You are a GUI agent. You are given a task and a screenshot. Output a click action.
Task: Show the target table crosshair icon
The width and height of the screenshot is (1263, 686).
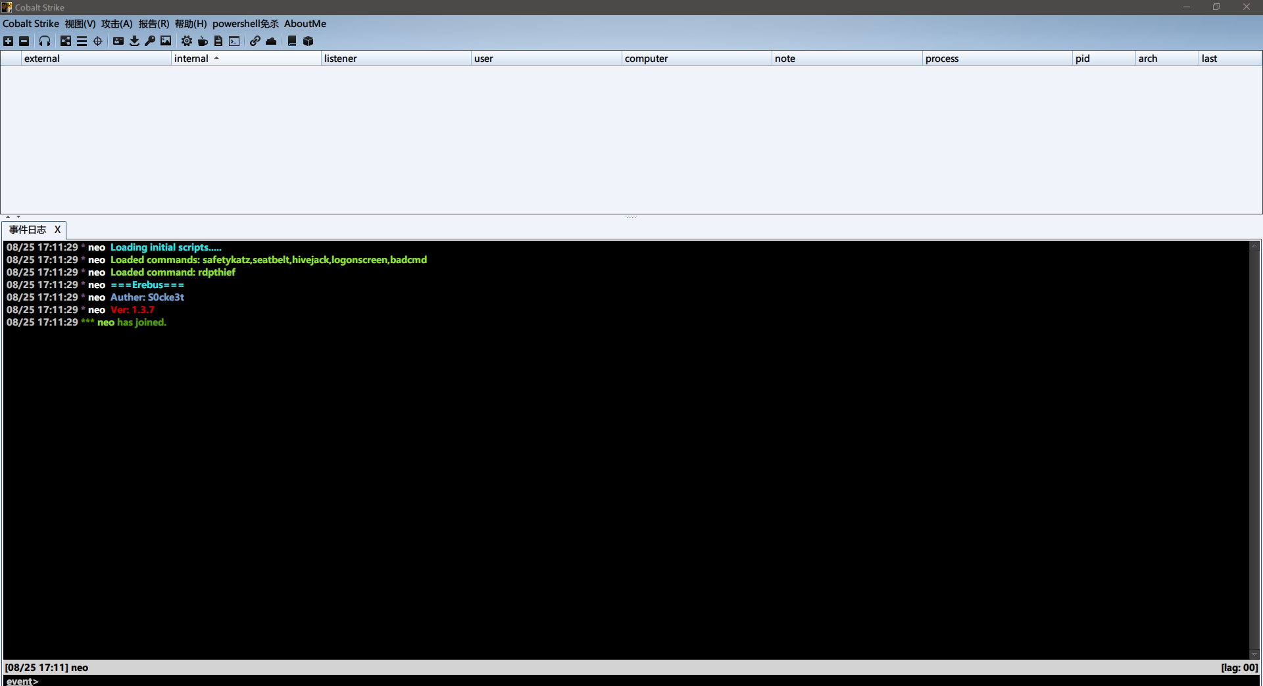[x=98, y=41]
